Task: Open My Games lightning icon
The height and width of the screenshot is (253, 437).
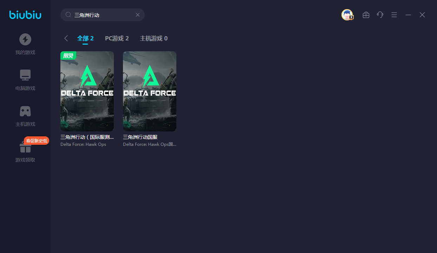Action: coord(25,39)
